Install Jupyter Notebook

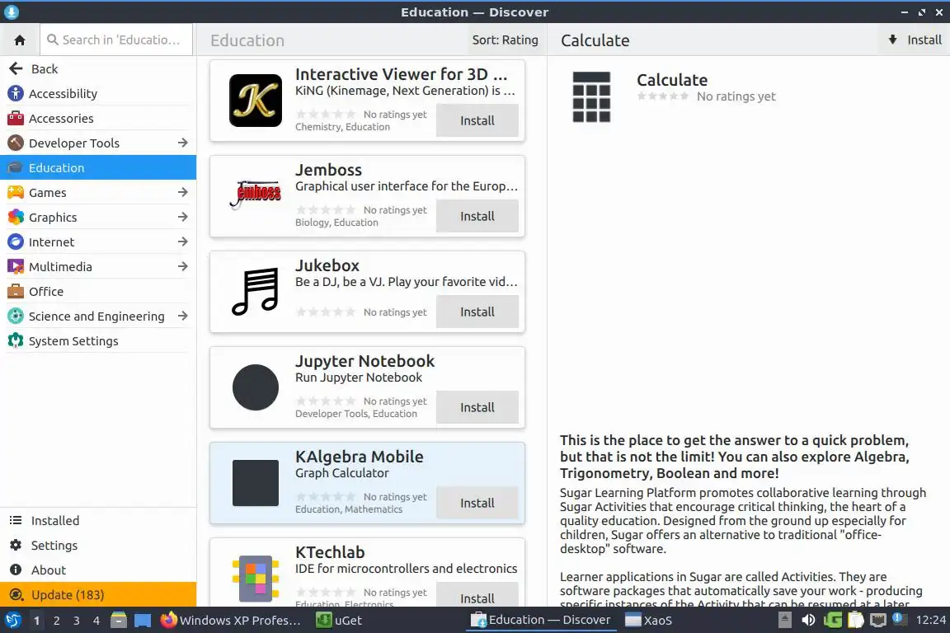(477, 408)
